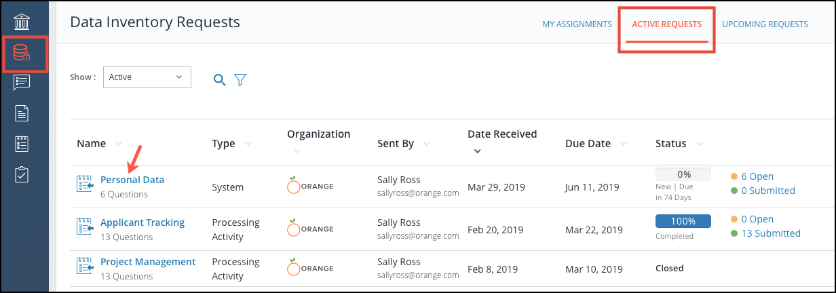Open the Type column dropdown chevron
This screenshot has height=293, width=836.
[248, 144]
